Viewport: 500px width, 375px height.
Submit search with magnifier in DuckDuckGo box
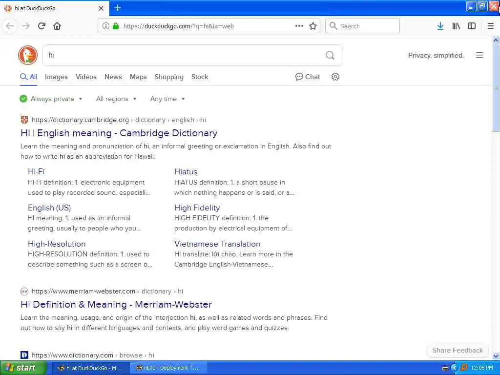(x=330, y=55)
